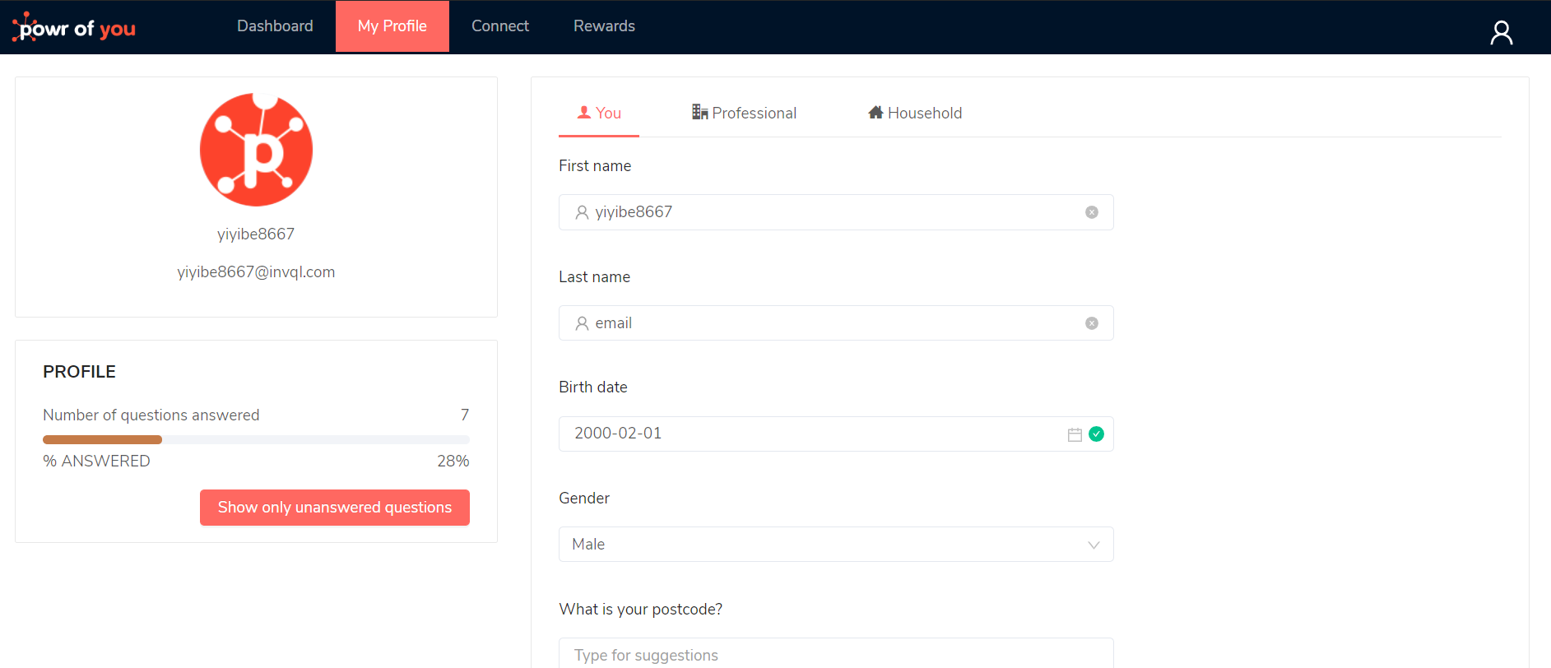1551x668 pixels.
Task: Open the user account icon in header
Action: tap(1501, 32)
